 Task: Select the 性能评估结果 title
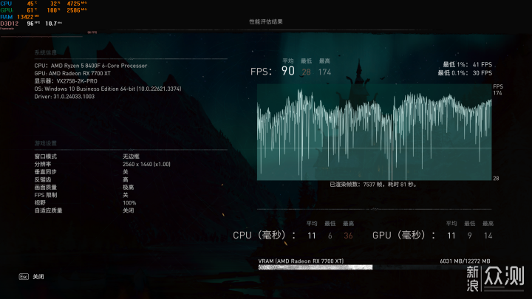pos(266,21)
